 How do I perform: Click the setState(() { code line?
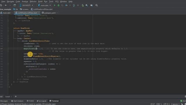[x=32, y=66]
